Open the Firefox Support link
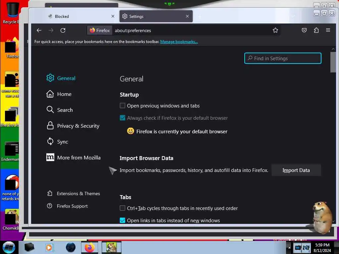The height and width of the screenshot is (254, 339). [x=67, y=206]
